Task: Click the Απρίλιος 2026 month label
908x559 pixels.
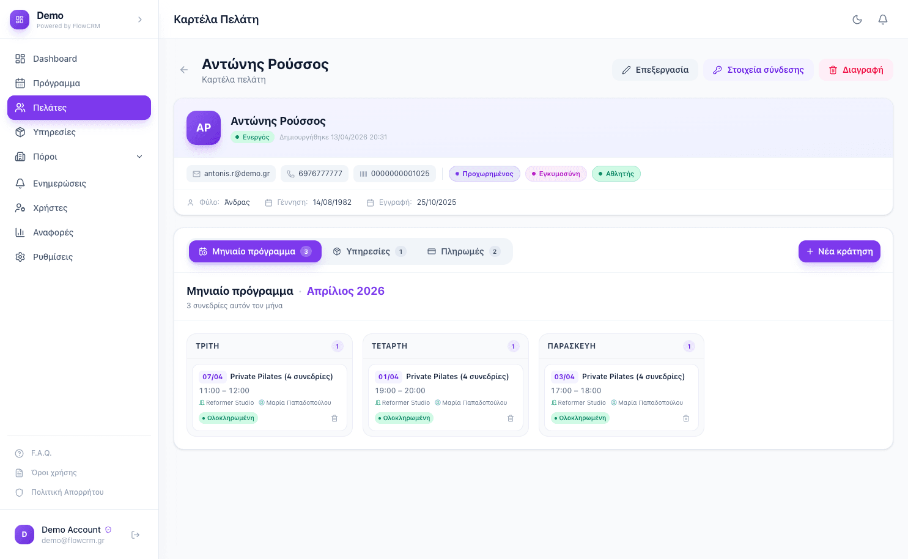Action: click(x=345, y=291)
